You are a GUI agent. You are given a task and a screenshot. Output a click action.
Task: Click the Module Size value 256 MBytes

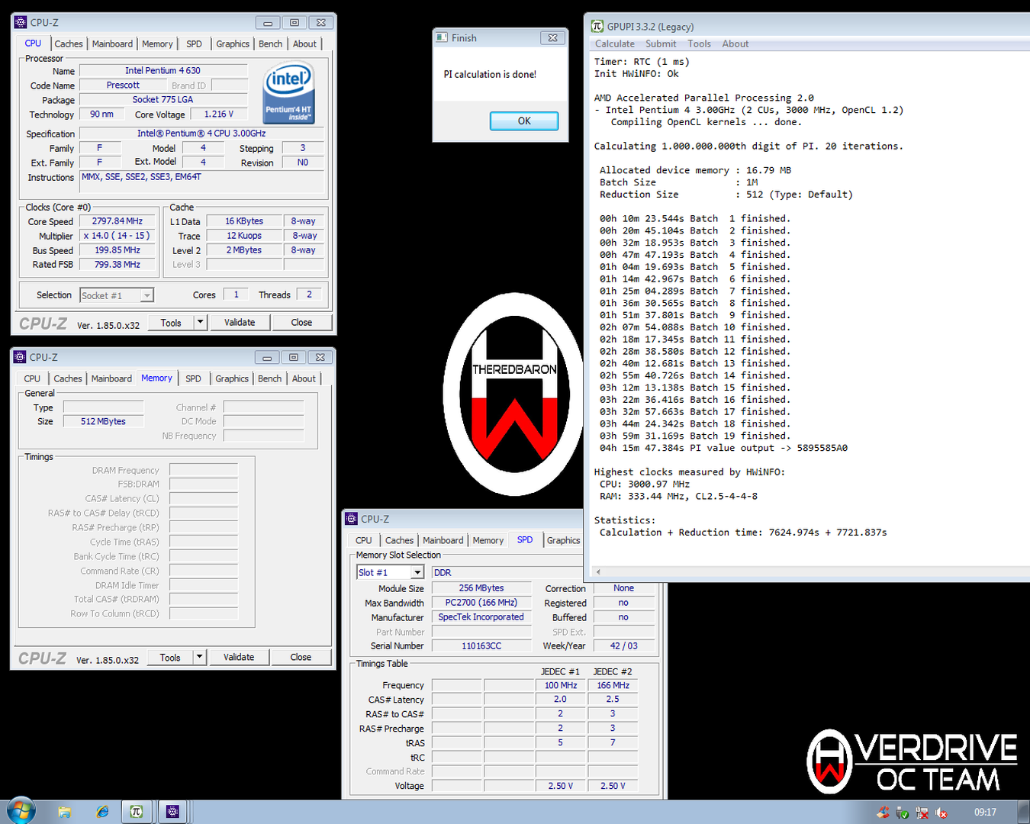481,588
